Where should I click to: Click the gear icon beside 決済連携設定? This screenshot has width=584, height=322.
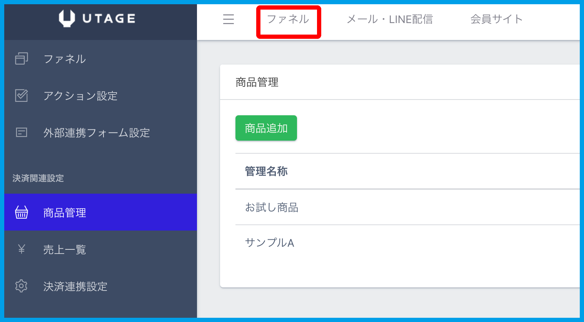click(x=22, y=286)
